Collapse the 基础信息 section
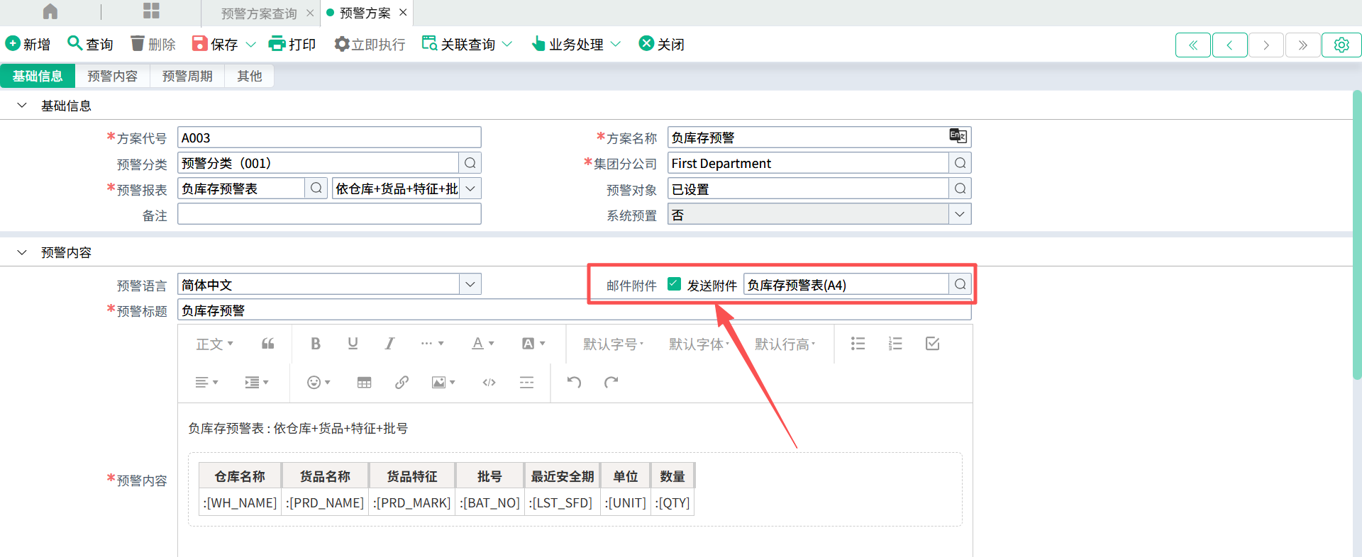Screen dimensions: 1362x557 [x=22, y=106]
